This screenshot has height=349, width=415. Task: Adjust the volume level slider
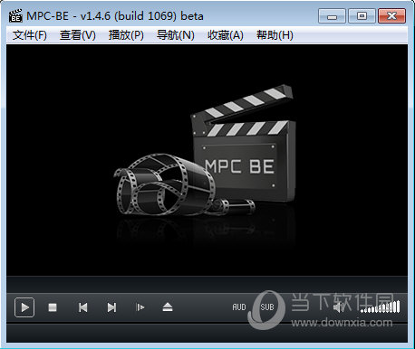tap(381, 307)
